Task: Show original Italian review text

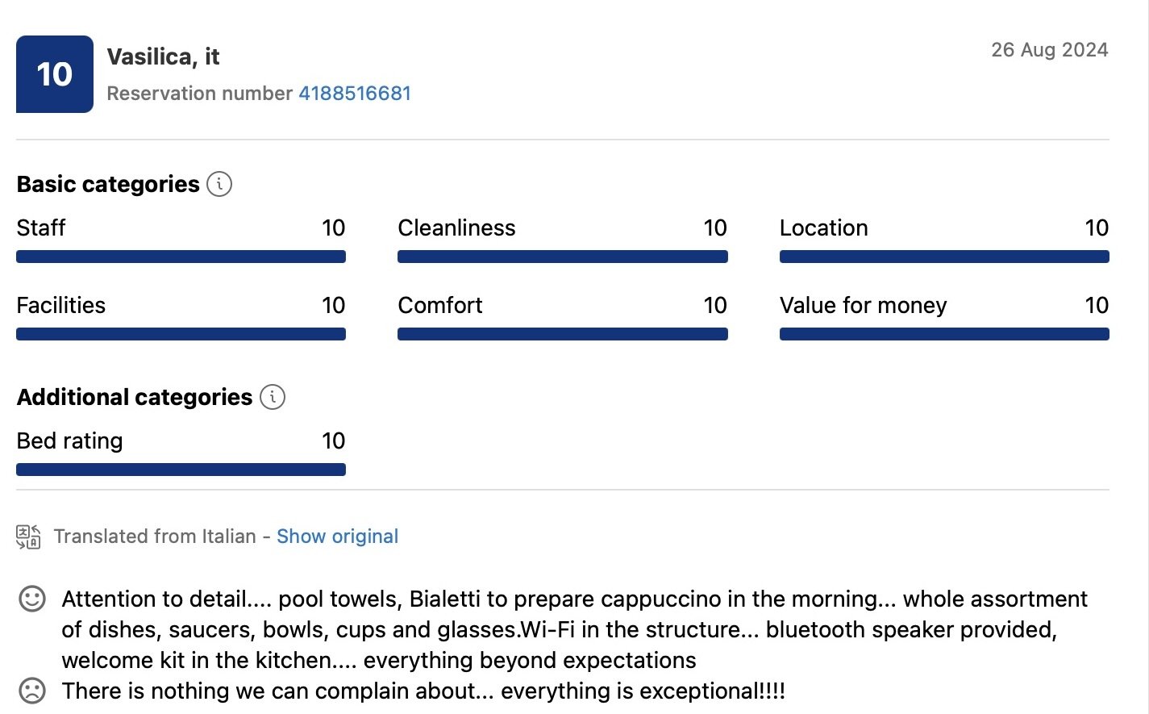Action: point(337,537)
